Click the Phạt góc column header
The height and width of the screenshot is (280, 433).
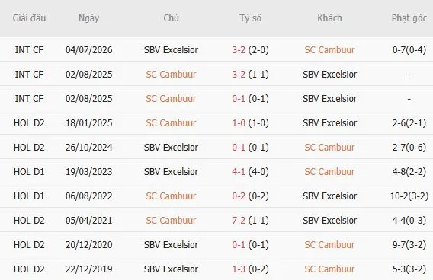pyautogui.click(x=409, y=18)
